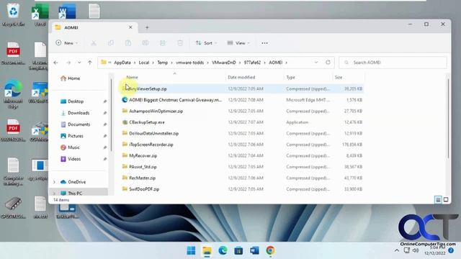The height and width of the screenshot is (259, 461).
Task: Expand address bar history dropdown
Action: click(316, 63)
